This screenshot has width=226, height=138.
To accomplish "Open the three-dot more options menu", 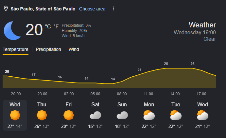I will [113, 8].
